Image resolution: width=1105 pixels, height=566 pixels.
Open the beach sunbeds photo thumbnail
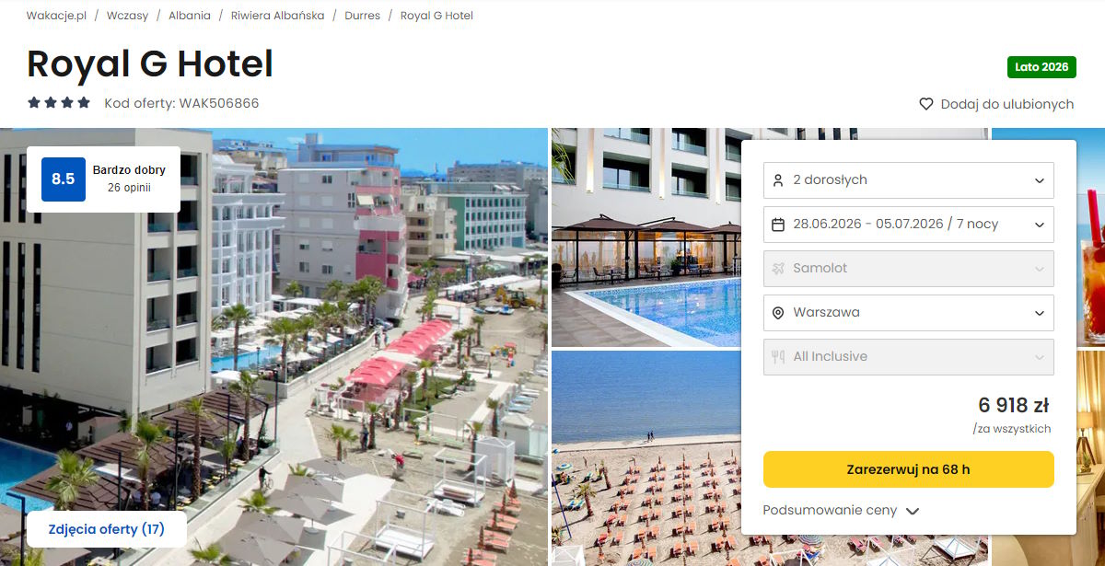646,457
